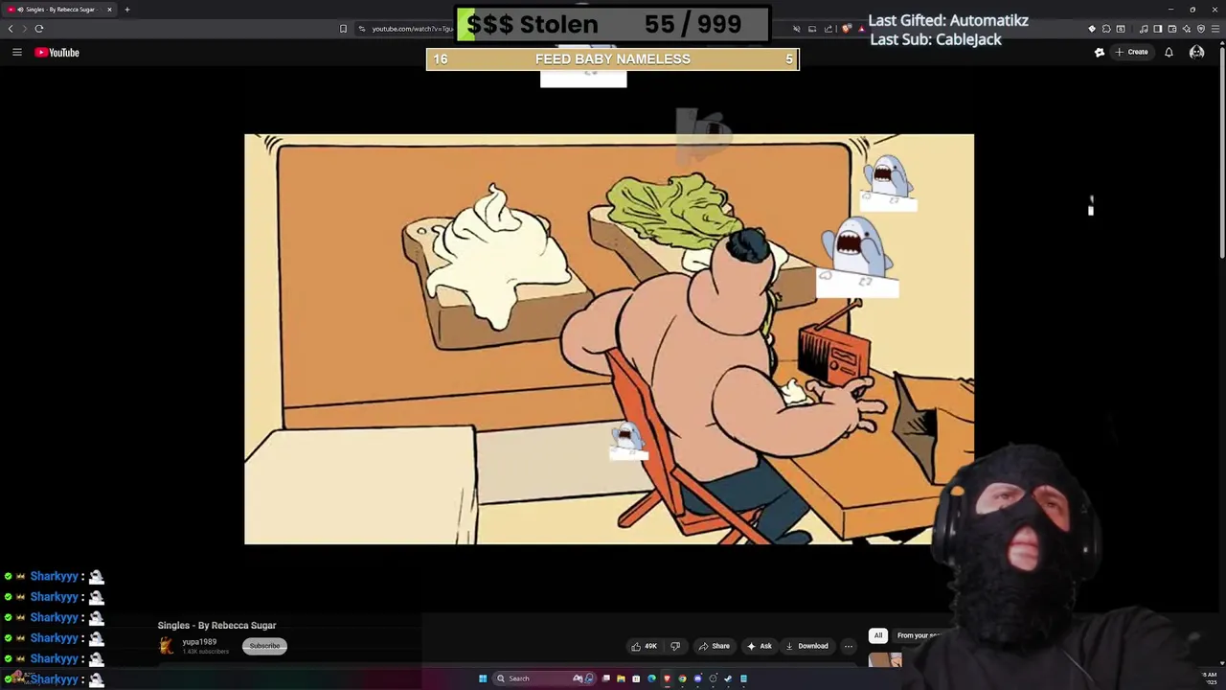Open Microsoft Edge from the taskbar

point(651,678)
